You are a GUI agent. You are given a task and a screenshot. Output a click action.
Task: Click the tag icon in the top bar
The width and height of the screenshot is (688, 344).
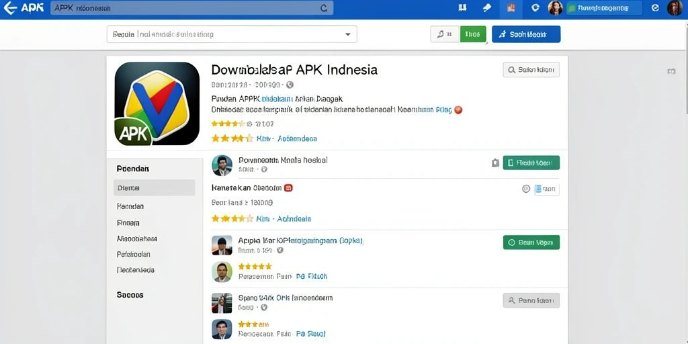486,8
